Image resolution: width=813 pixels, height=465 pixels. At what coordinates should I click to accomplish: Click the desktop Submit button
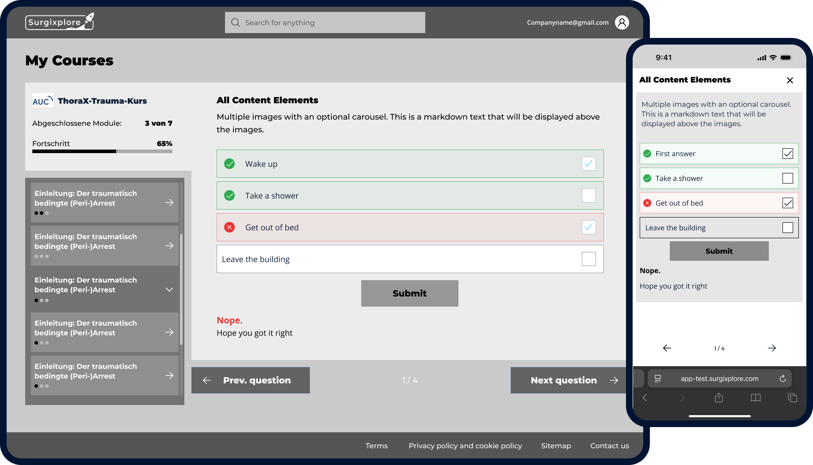pyautogui.click(x=410, y=293)
